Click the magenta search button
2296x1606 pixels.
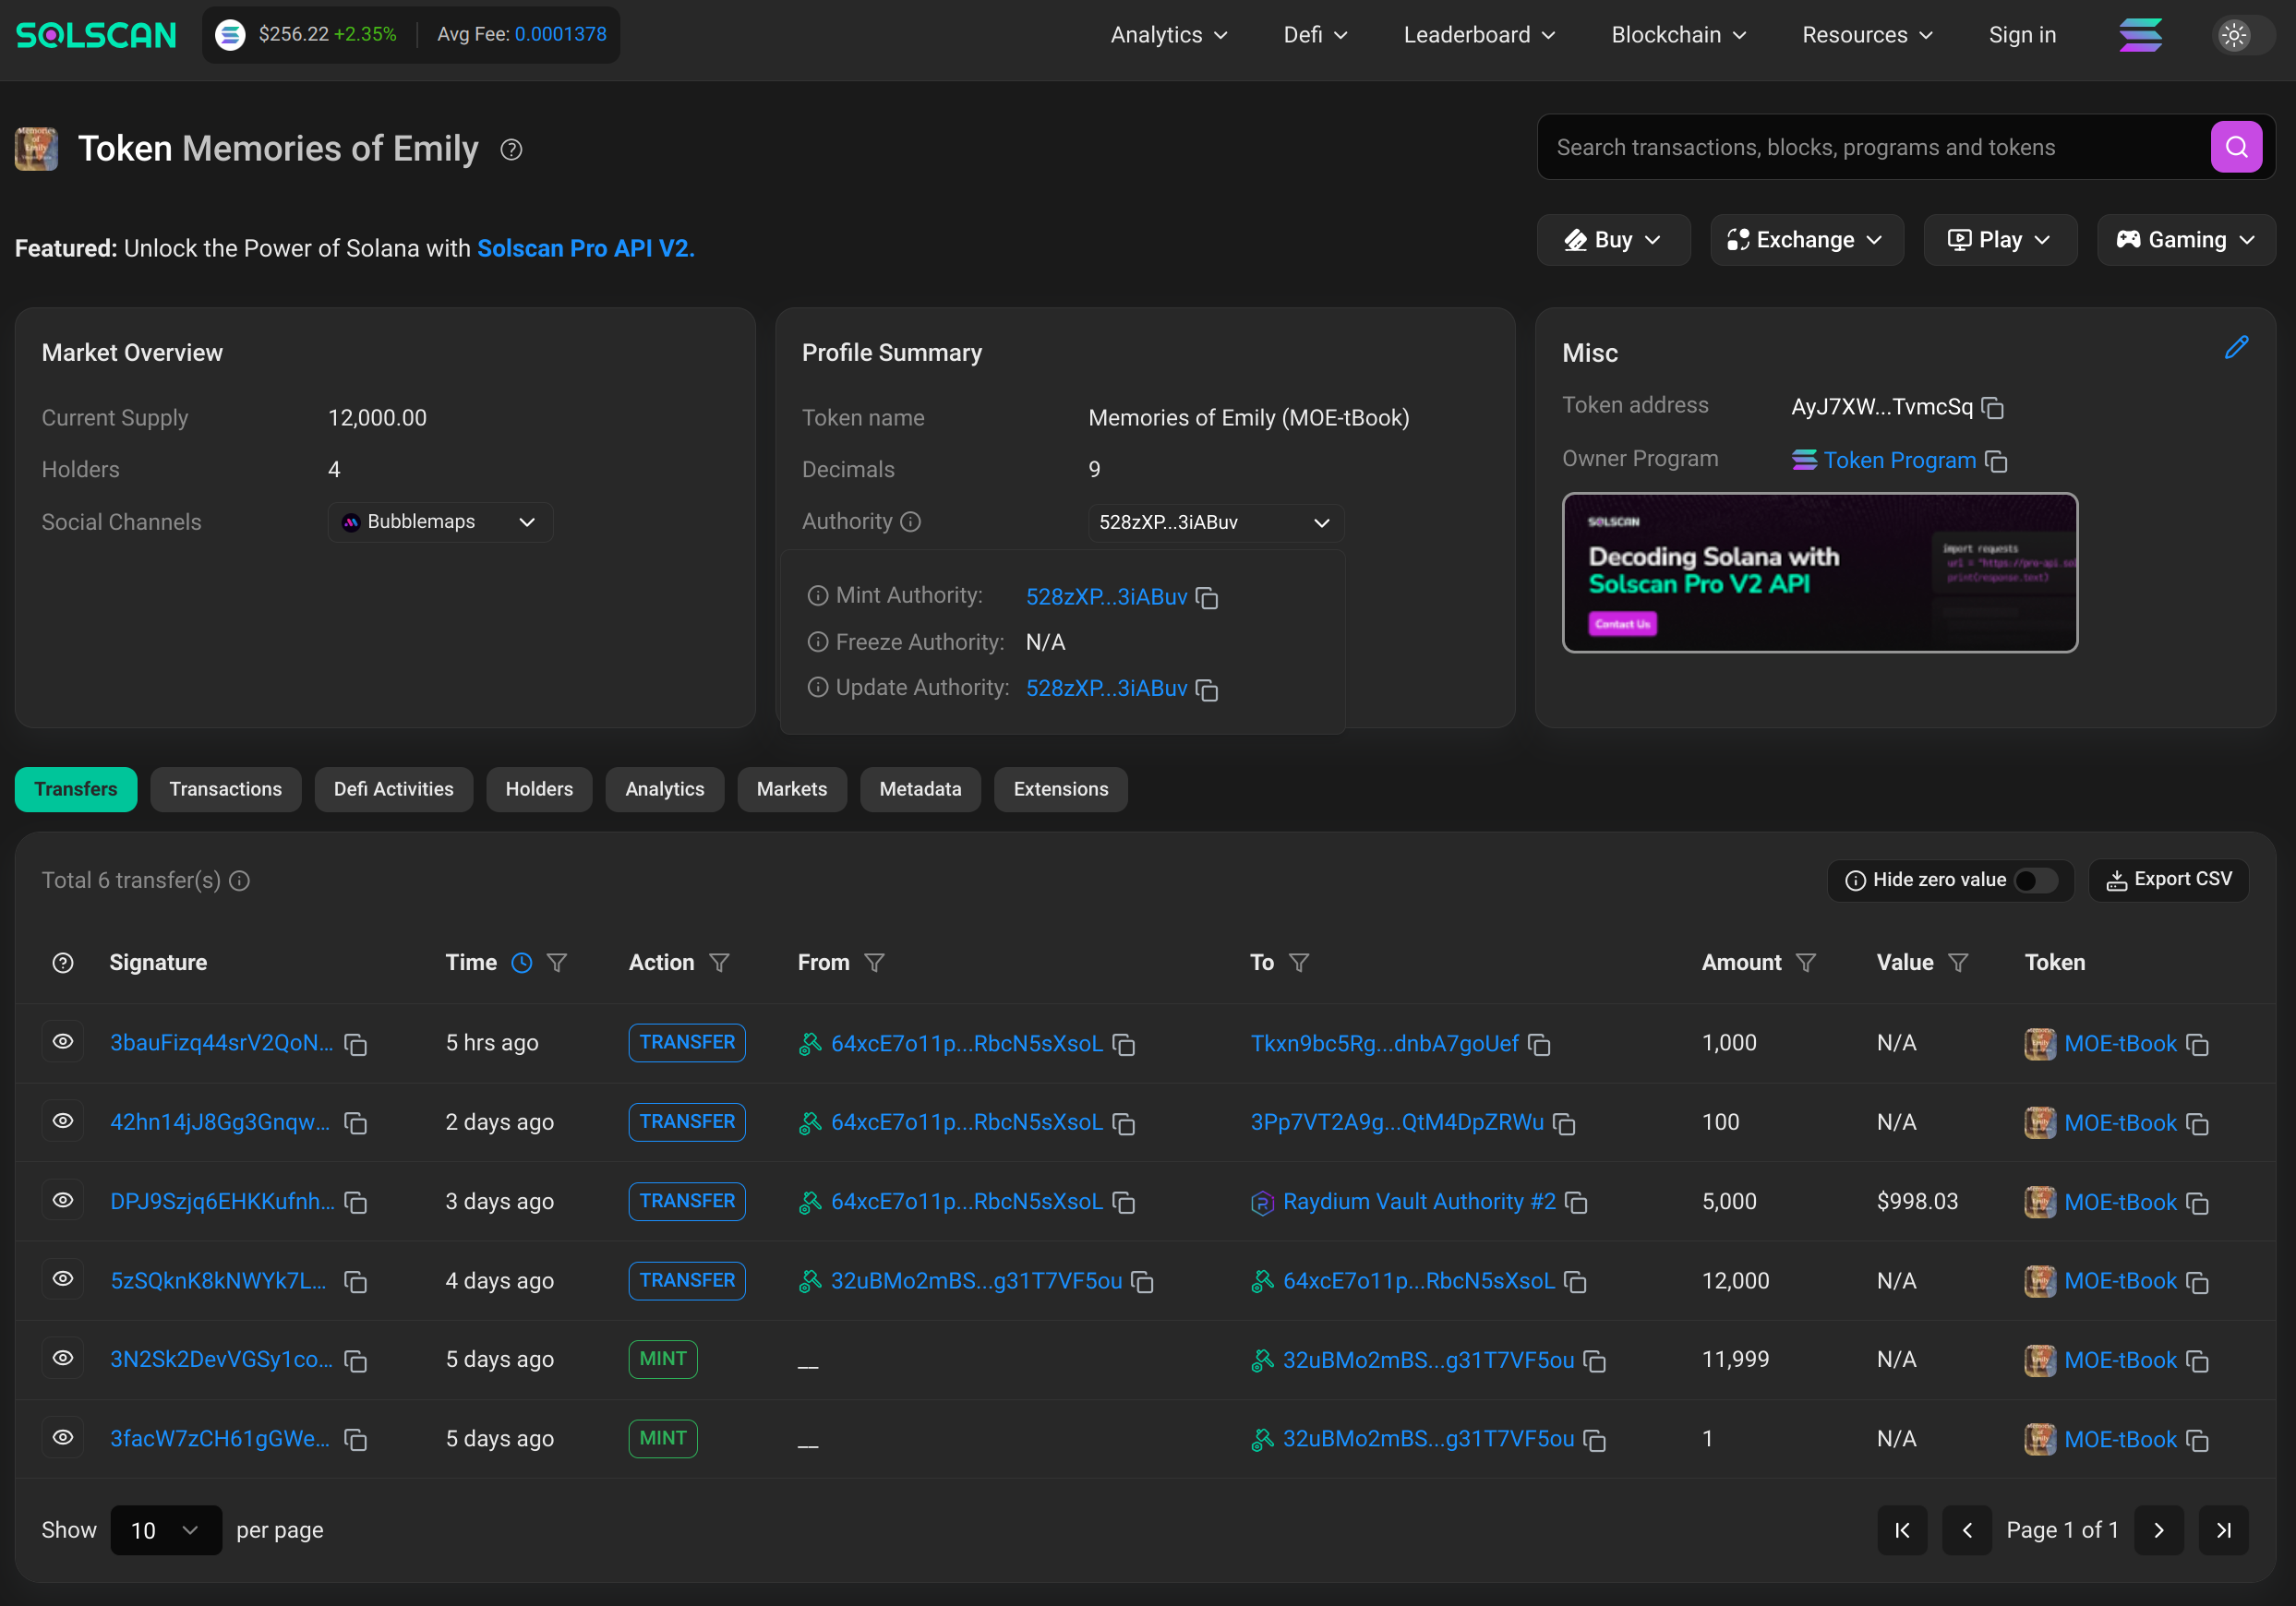point(2236,147)
